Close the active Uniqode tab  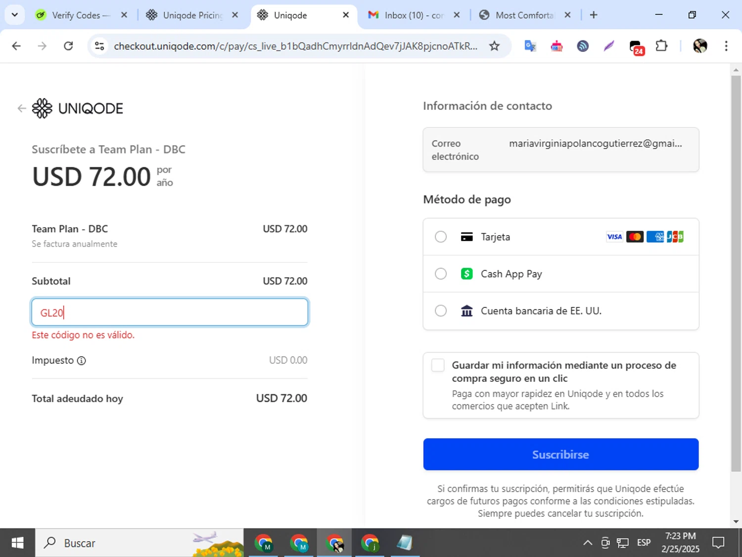click(346, 15)
